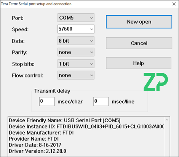179x157 pixels.
Task: Click the device info scrollbar up arrow
Action: (167, 120)
